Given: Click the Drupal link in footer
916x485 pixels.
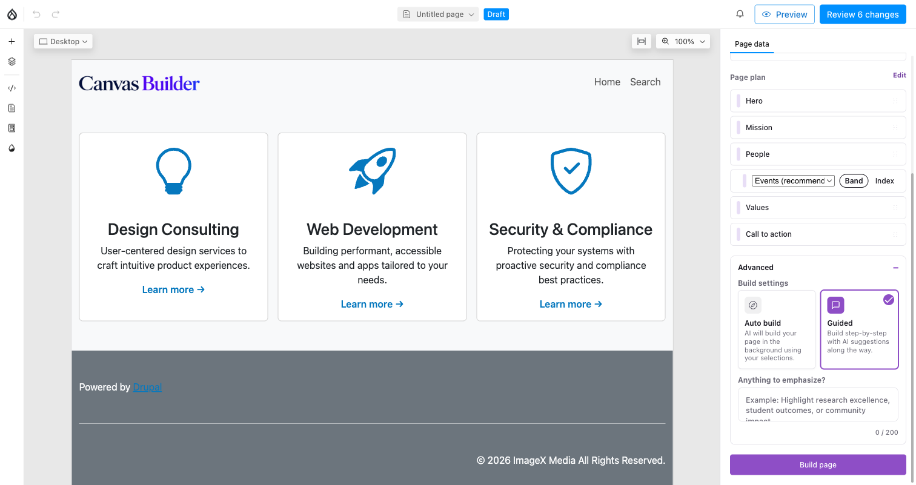Looking at the screenshot, I should (147, 388).
